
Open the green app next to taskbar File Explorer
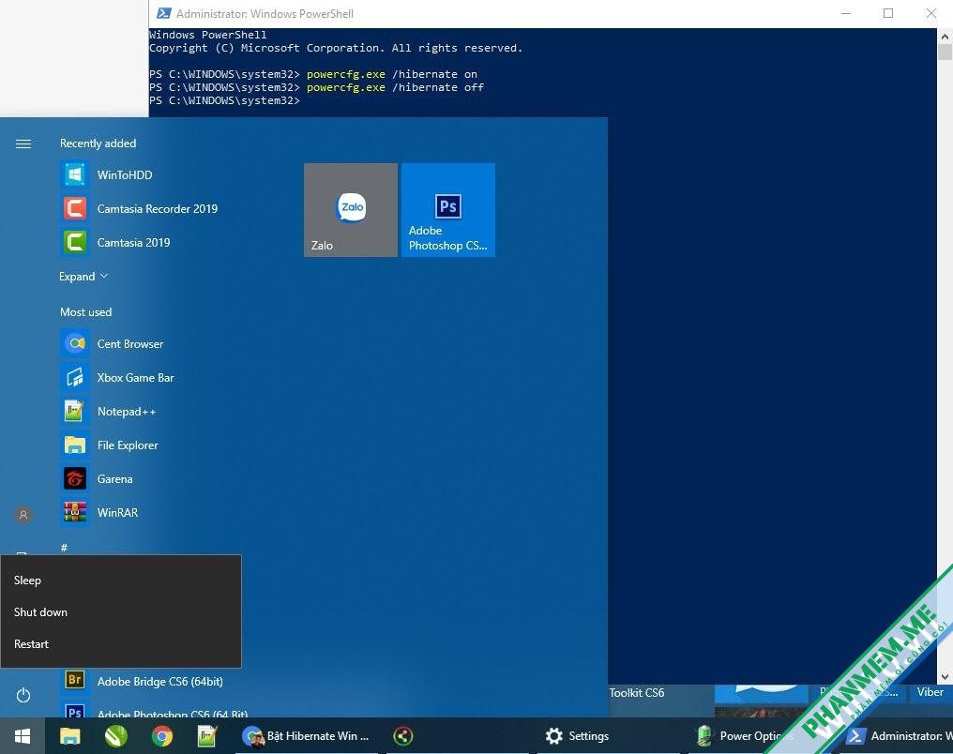(x=116, y=736)
